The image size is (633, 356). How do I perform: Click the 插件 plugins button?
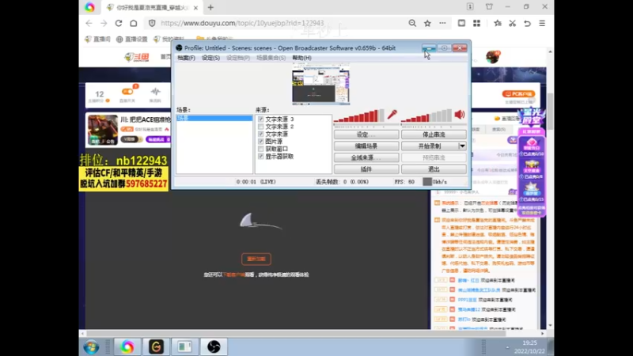(x=366, y=169)
